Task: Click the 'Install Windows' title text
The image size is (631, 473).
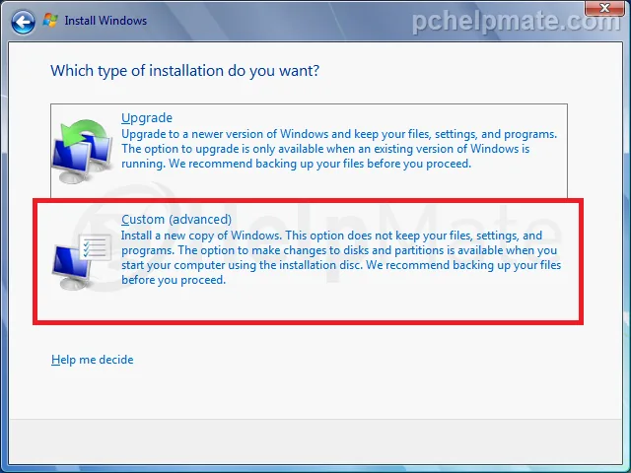Action: [x=105, y=21]
